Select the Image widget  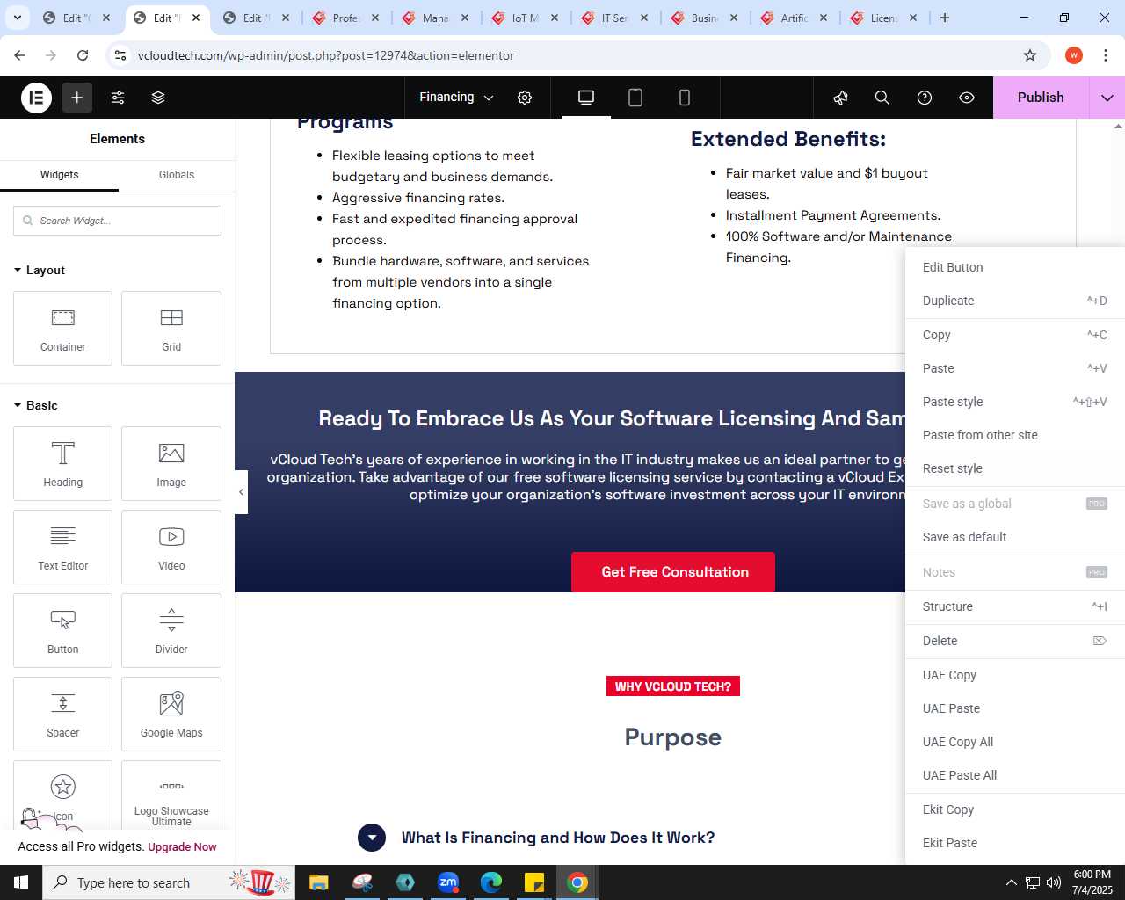pos(171,463)
